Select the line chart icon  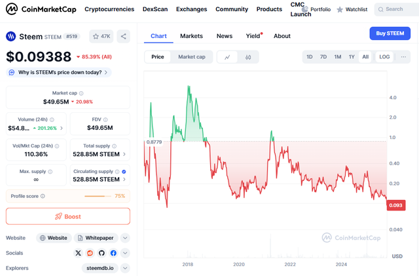click(x=227, y=57)
